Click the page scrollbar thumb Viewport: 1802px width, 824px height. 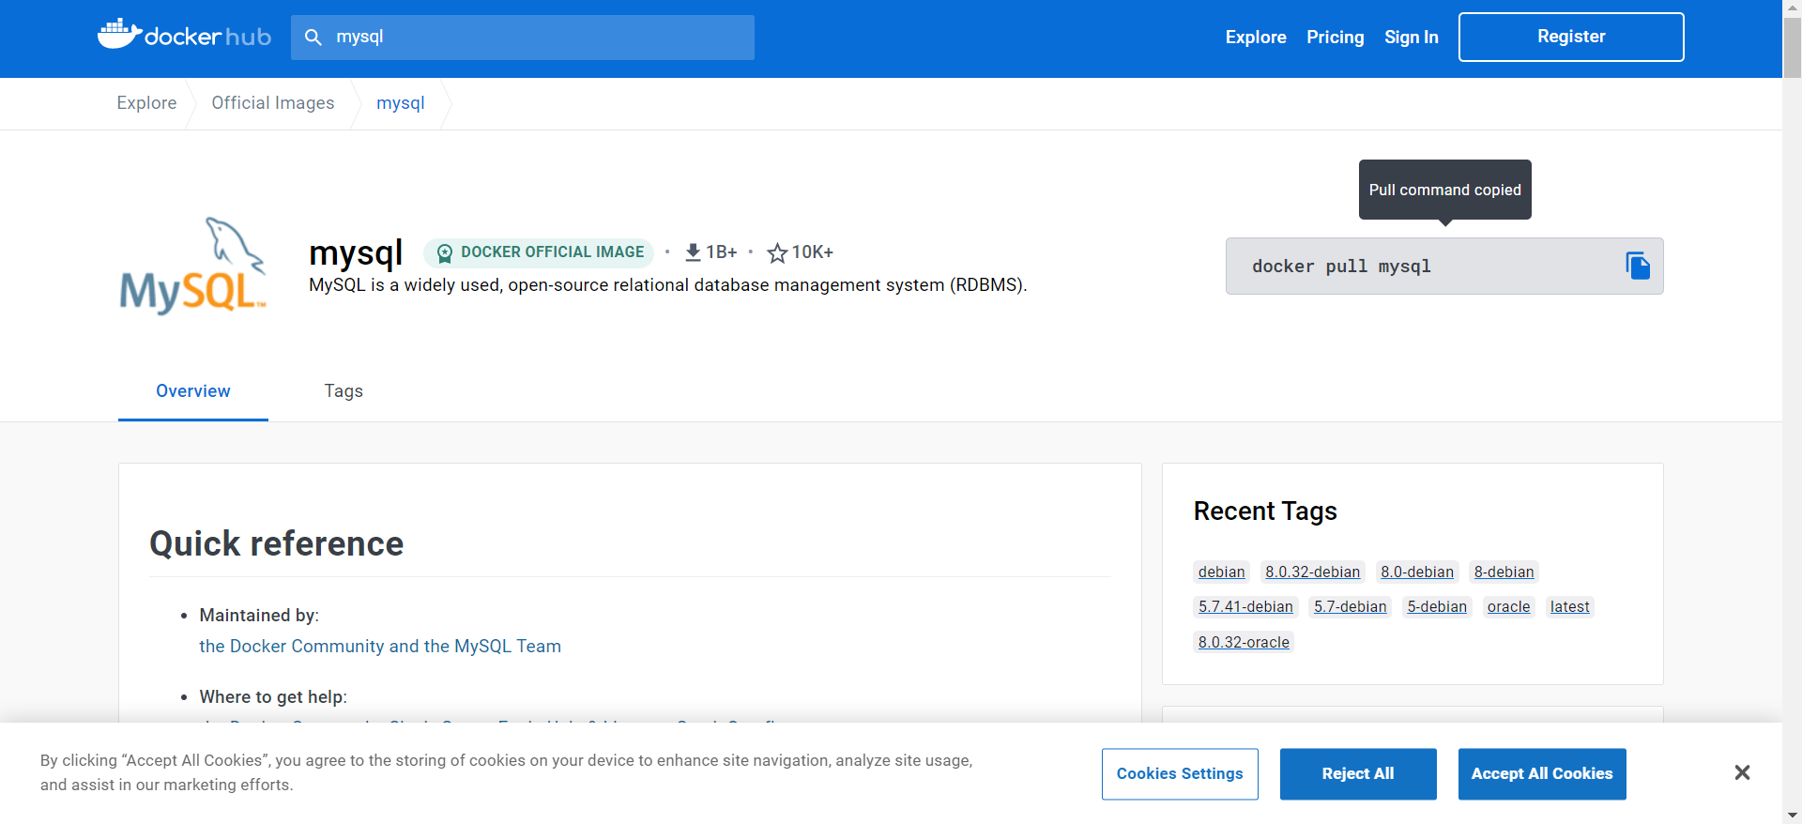(1792, 47)
